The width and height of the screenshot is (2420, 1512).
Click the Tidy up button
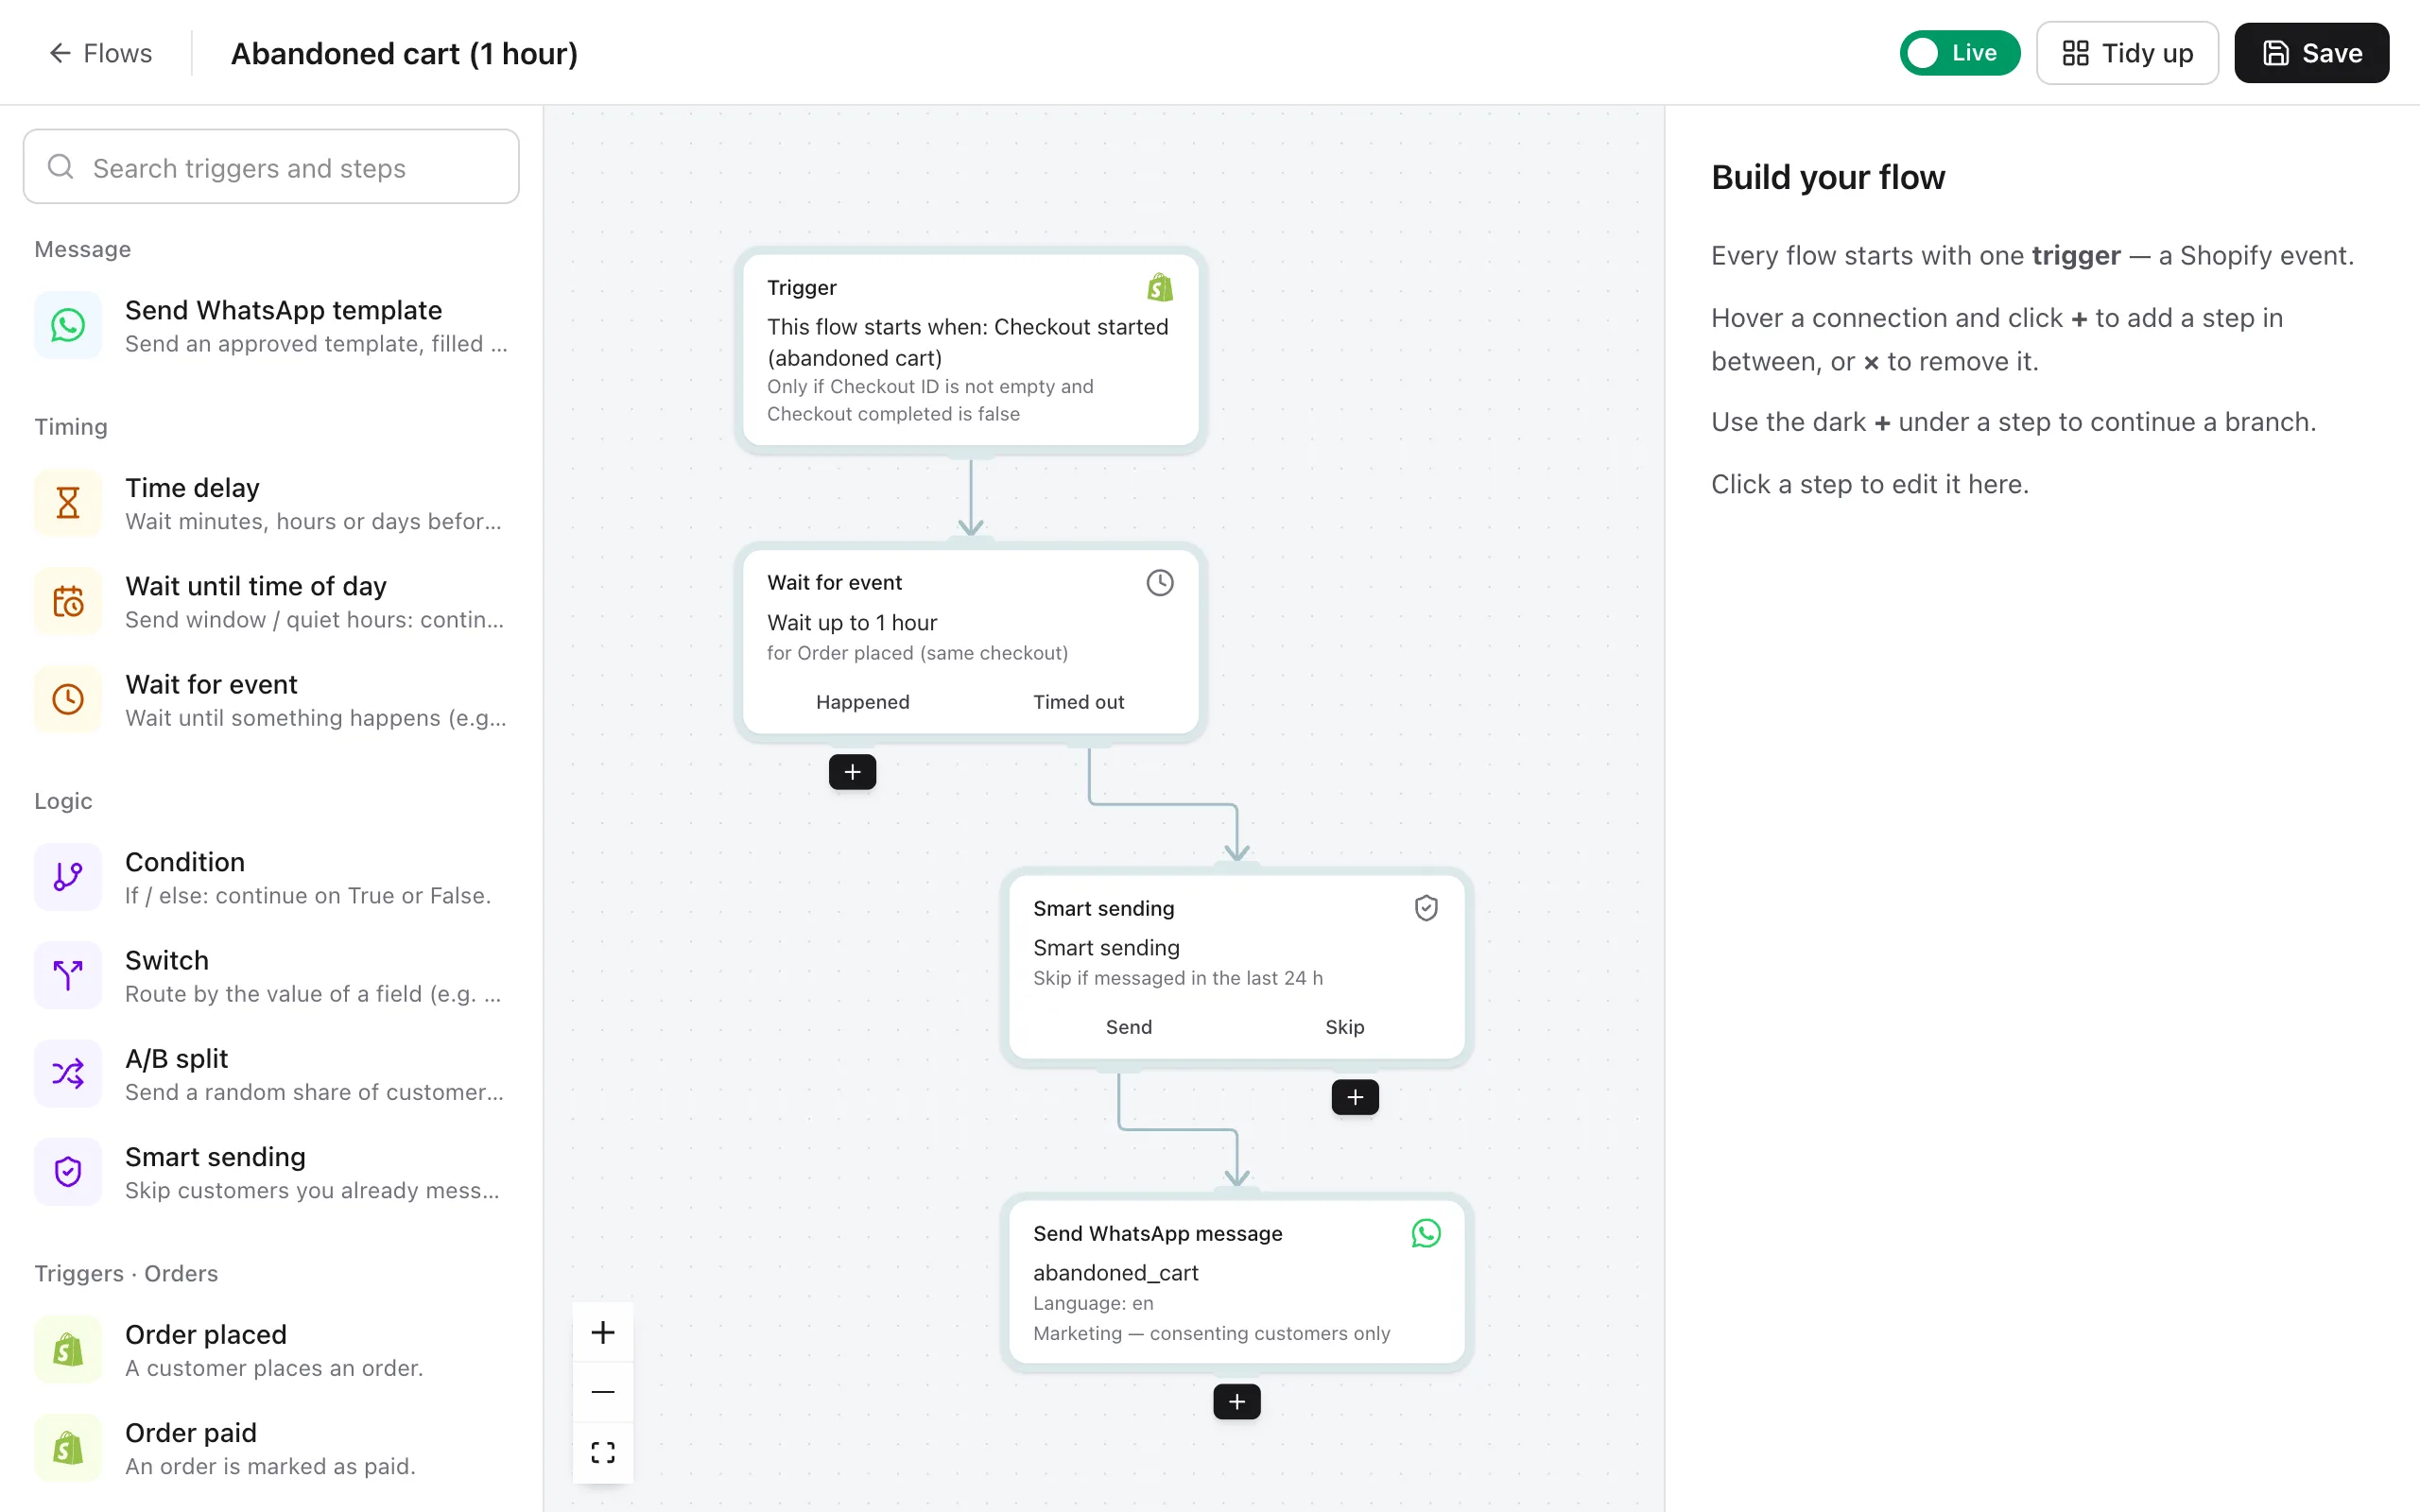pyautogui.click(x=2127, y=53)
